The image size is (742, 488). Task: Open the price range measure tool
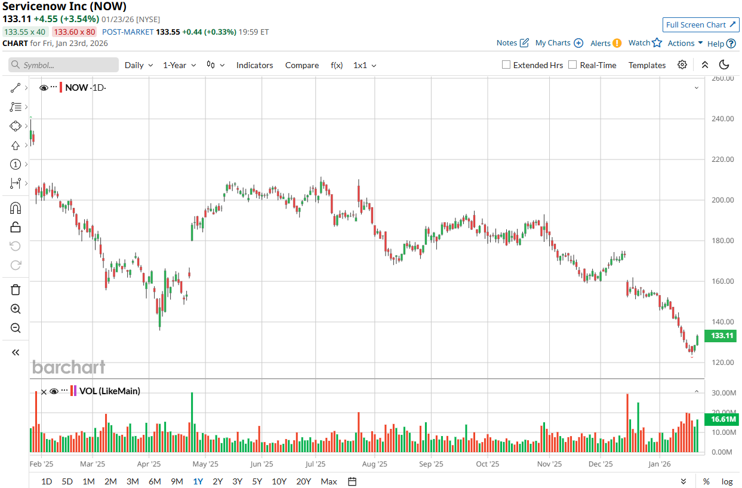(x=16, y=183)
